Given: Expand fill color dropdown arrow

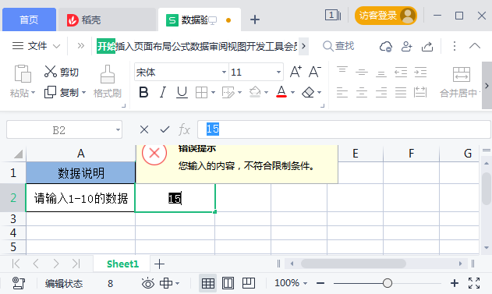Looking at the screenshot, I should point(266,93).
